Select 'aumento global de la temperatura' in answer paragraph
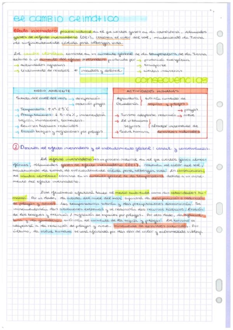 tap(126, 176)
